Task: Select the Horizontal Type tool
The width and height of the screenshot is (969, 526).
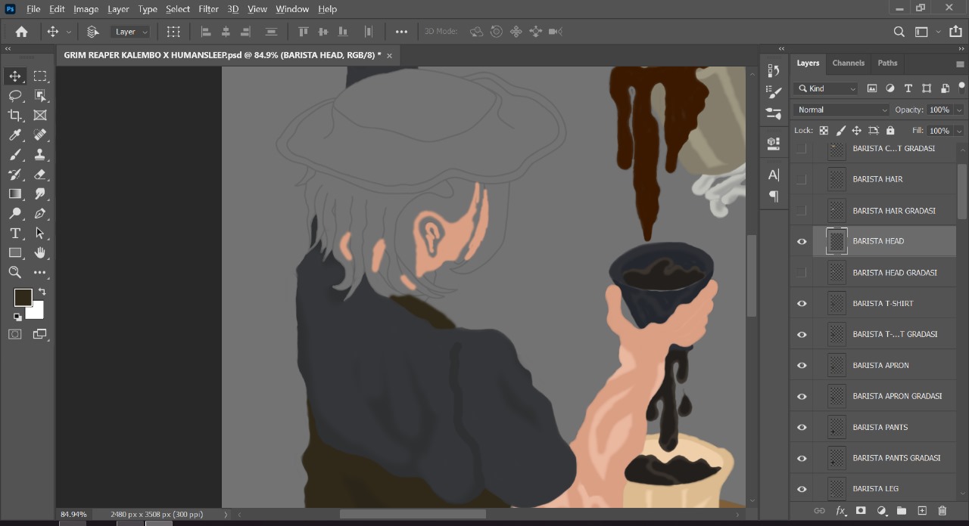Action: 15,234
